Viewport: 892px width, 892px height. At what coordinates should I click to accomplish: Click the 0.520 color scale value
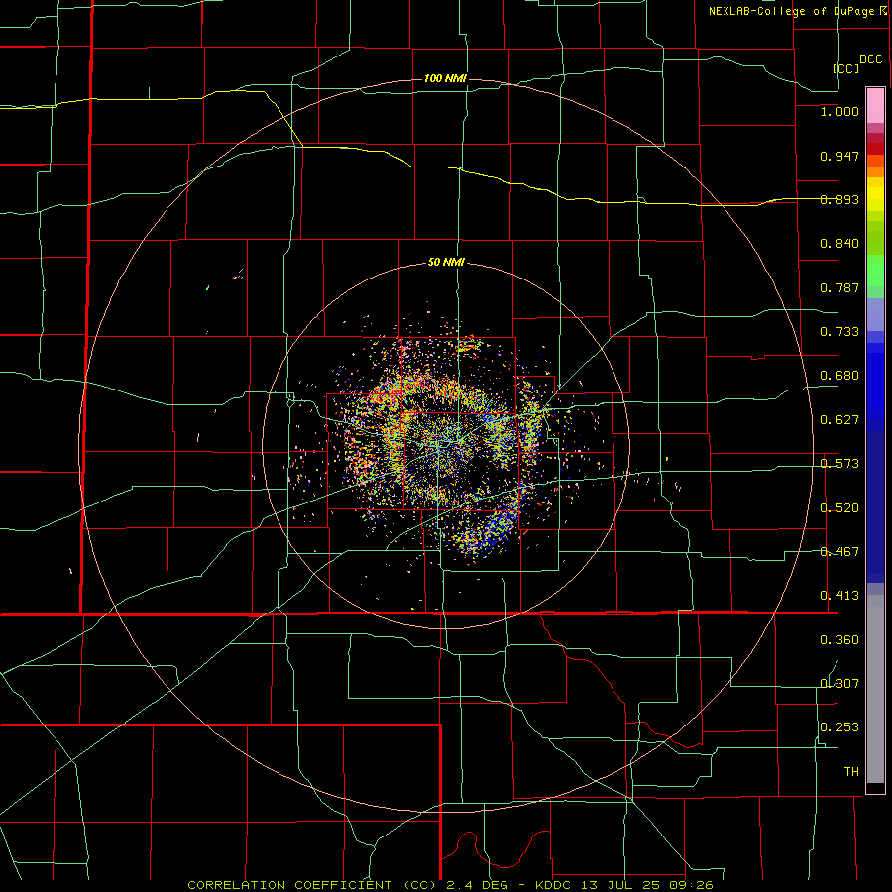click(x=839, y=508)
